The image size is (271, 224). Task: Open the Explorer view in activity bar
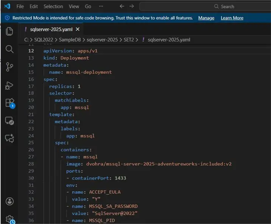click(9, 32)
